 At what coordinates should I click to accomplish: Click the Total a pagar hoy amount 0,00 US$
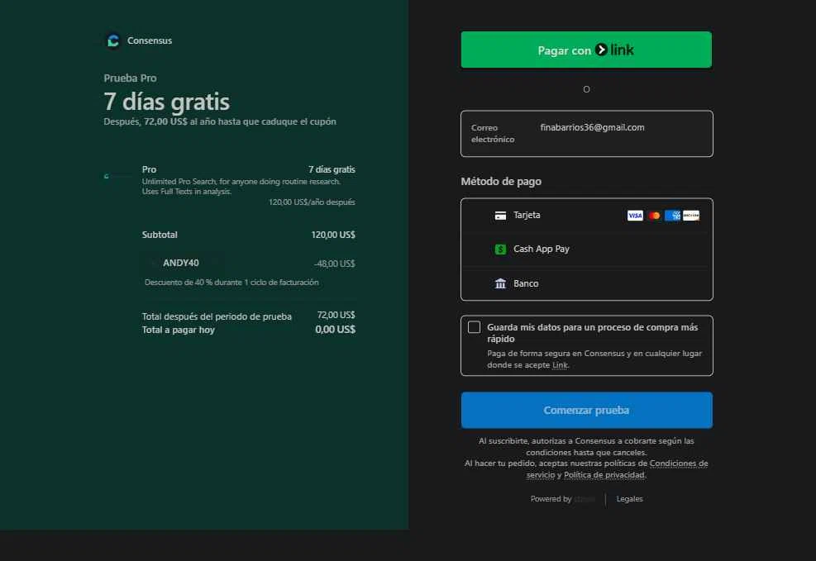point(335,330)
